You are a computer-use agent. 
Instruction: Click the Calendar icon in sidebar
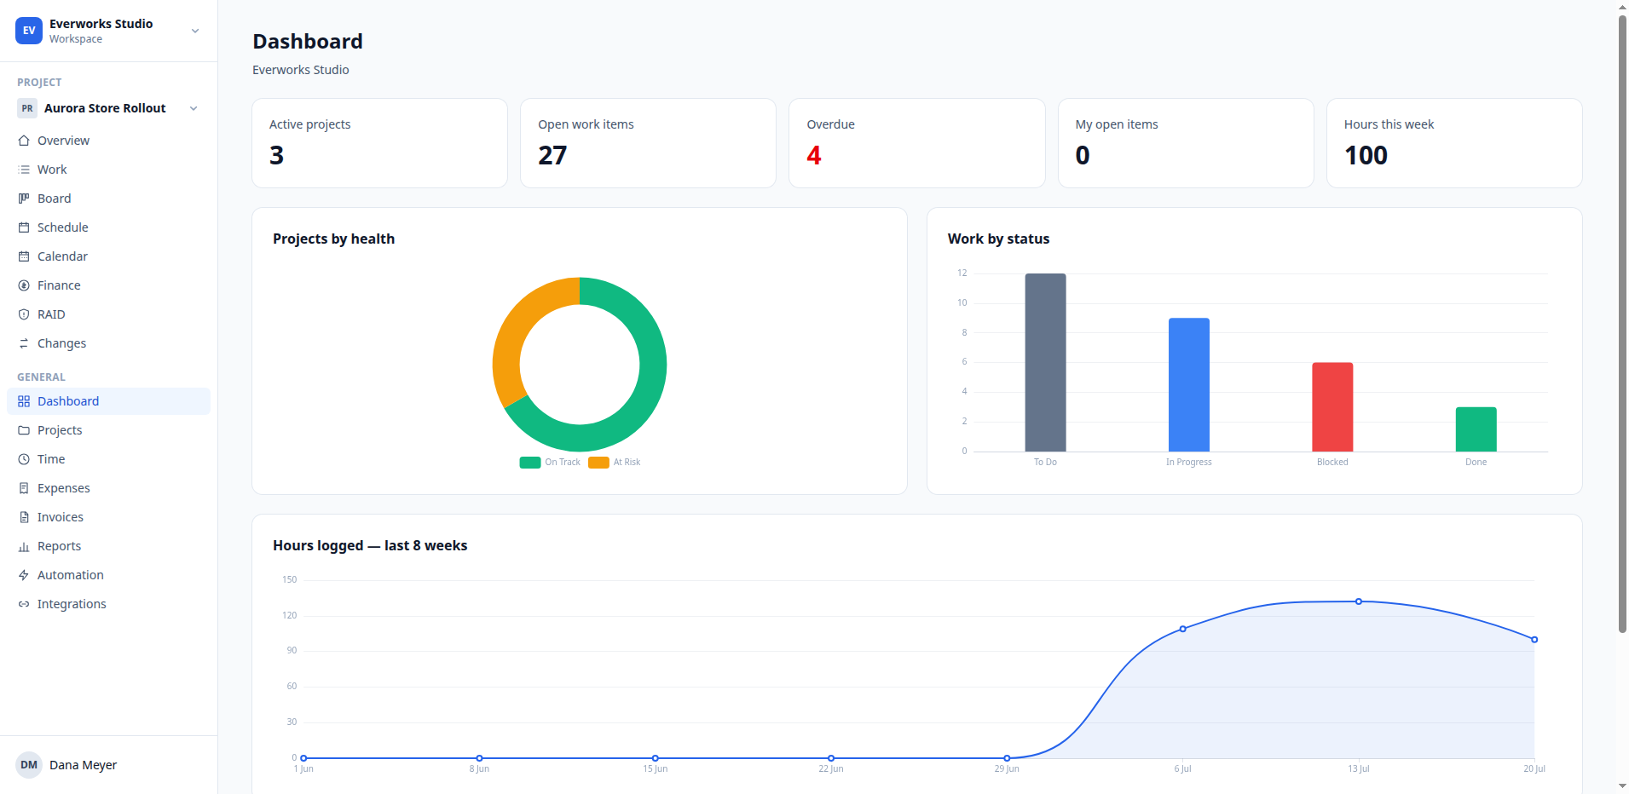pyautogui.click(x=24, y=256)
